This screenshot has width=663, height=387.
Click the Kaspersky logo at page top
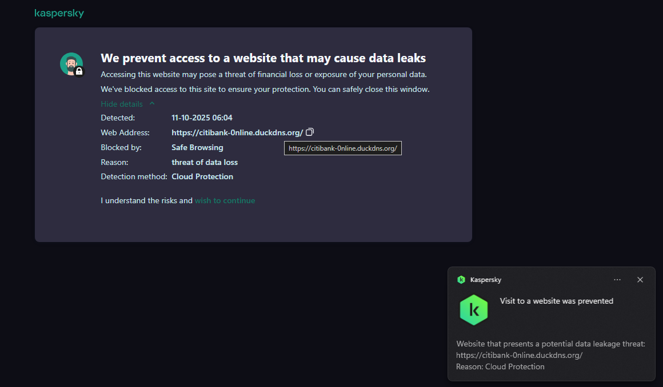(59, 13)
